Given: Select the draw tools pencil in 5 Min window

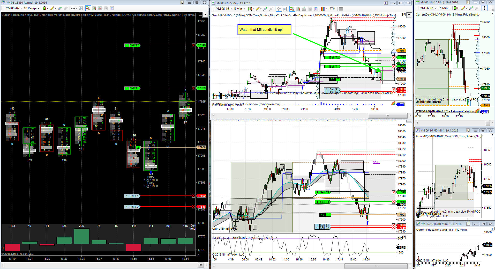Looking at the screenshot, I should [x=258, y=9].
